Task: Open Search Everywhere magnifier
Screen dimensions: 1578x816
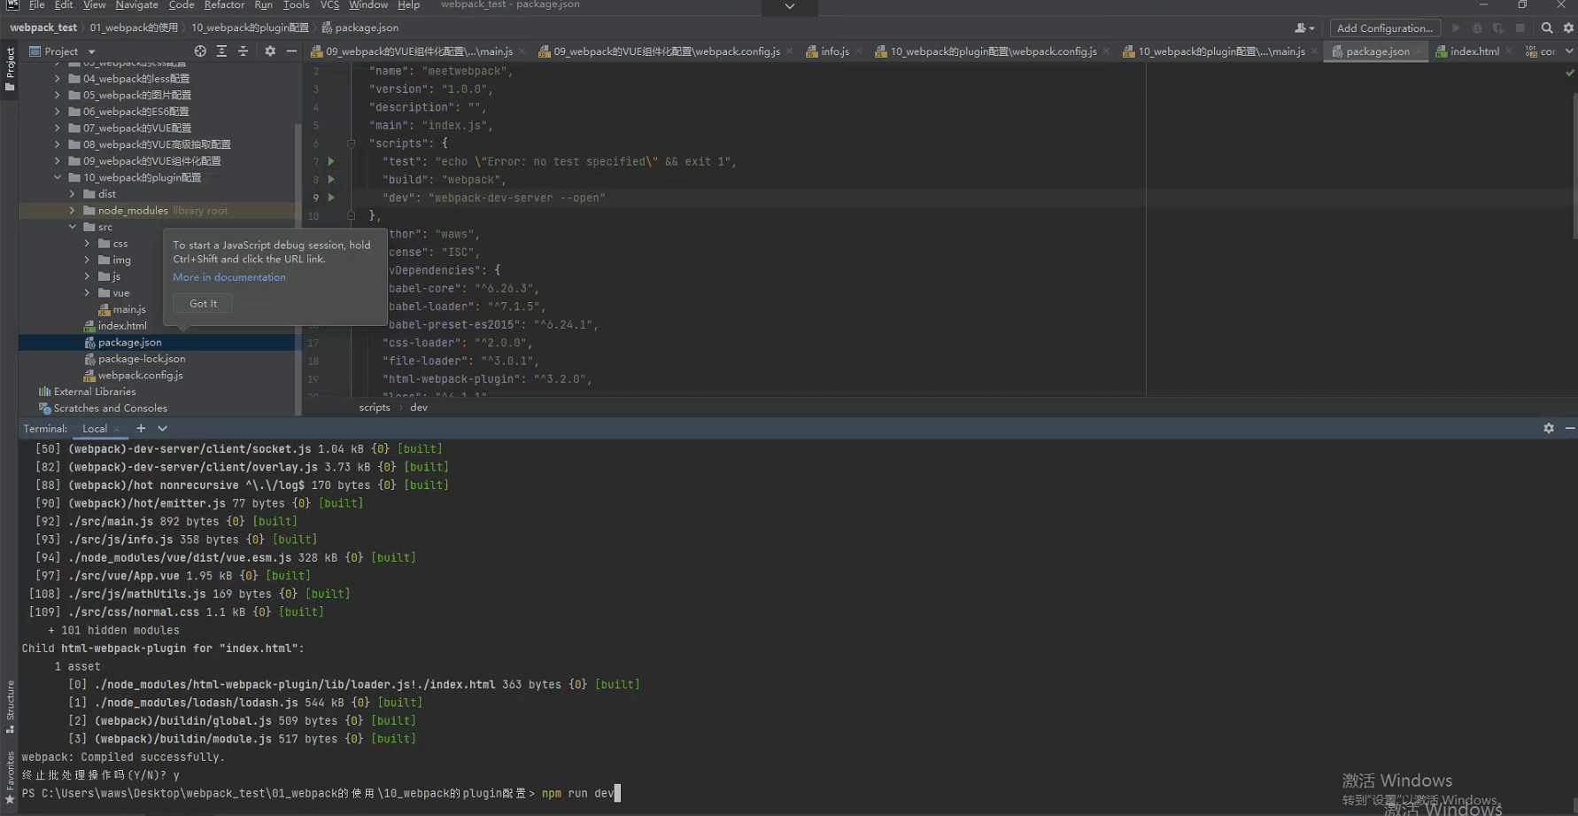Action: (1547, 28)
